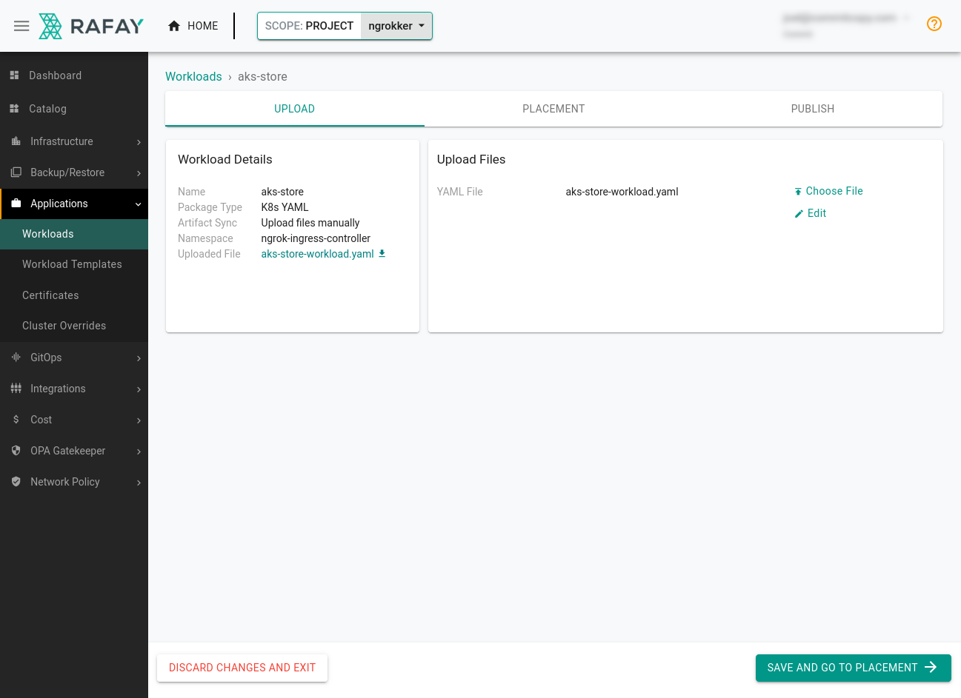
Task: Switch to the PLACEMENT tab
Action: [553, 108]
